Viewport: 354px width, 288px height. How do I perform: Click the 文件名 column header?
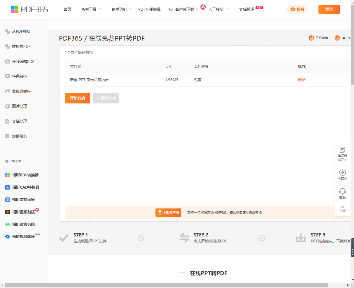[x=76, y=67]
